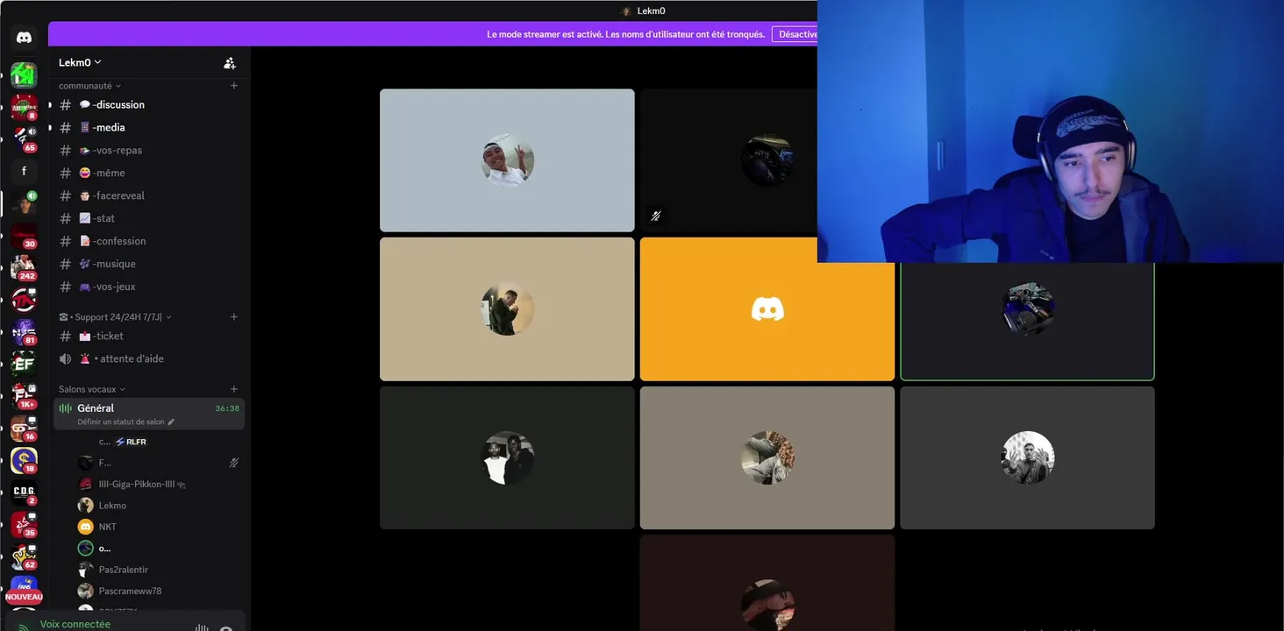Select user Pascrameww78 in voice list

pyautogui.click(x=160, y=591)
